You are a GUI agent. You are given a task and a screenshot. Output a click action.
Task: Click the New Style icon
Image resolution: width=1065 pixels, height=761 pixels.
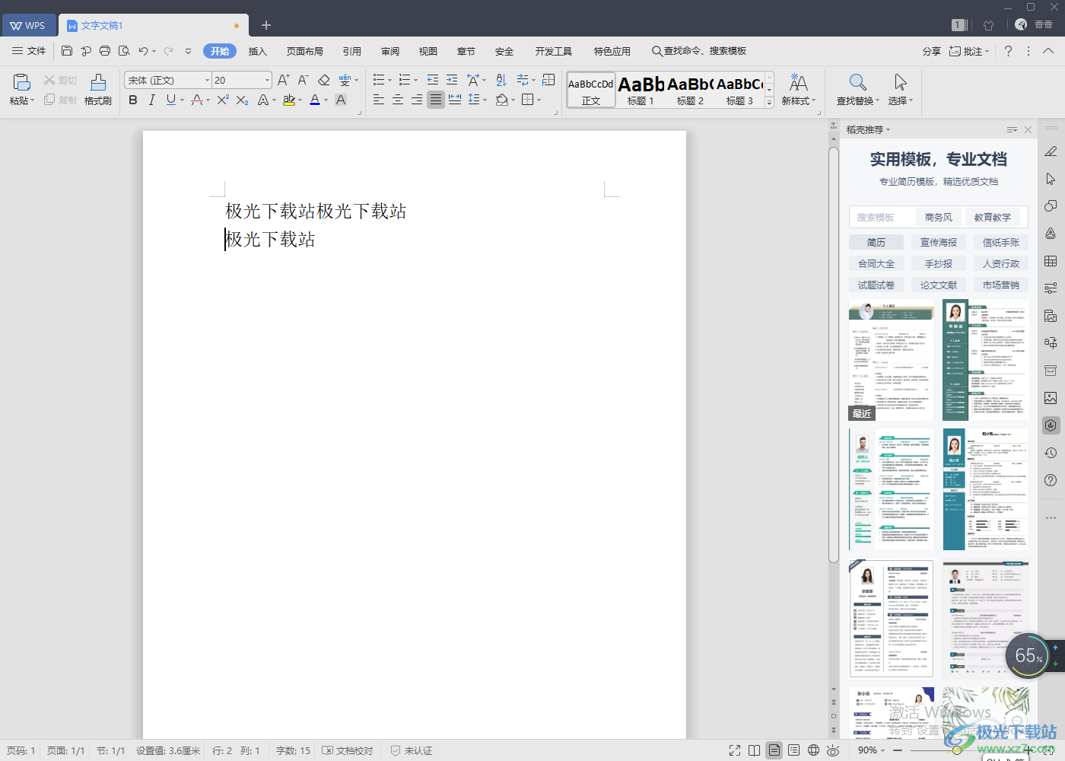point(798,82)
